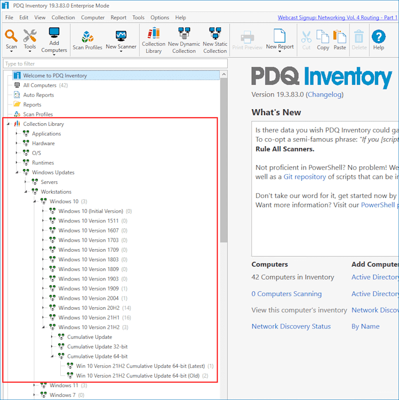
Task: Open the Webcast Signup link
Action: tap(338, 18)
